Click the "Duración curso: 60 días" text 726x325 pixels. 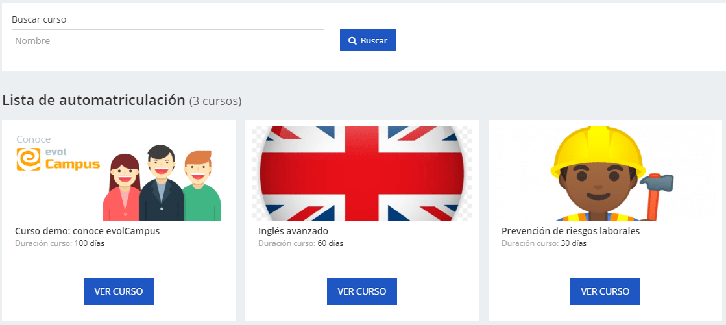coord(300,243)
